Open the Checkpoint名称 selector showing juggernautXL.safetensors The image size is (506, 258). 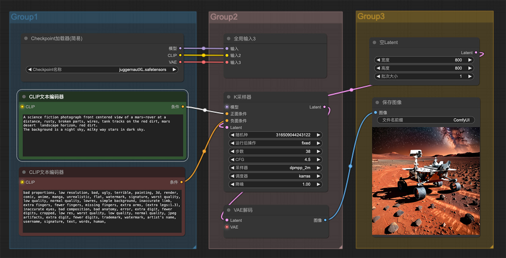[102, 69]
